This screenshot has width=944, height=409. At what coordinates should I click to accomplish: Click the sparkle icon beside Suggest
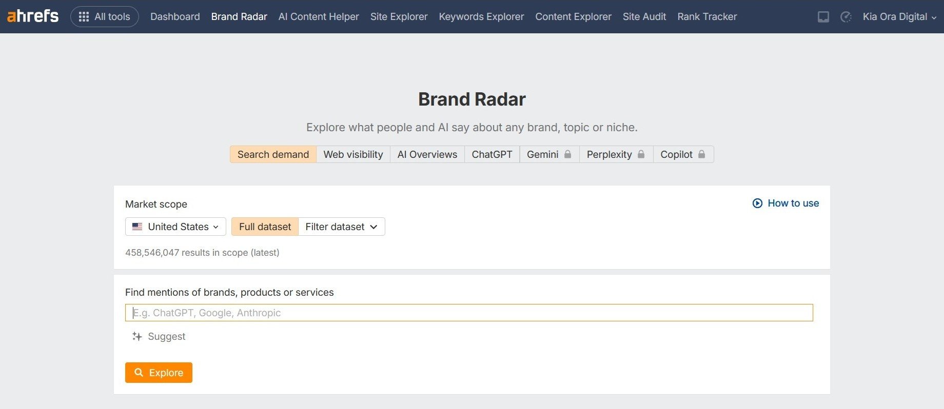click(x=137, y=336)
